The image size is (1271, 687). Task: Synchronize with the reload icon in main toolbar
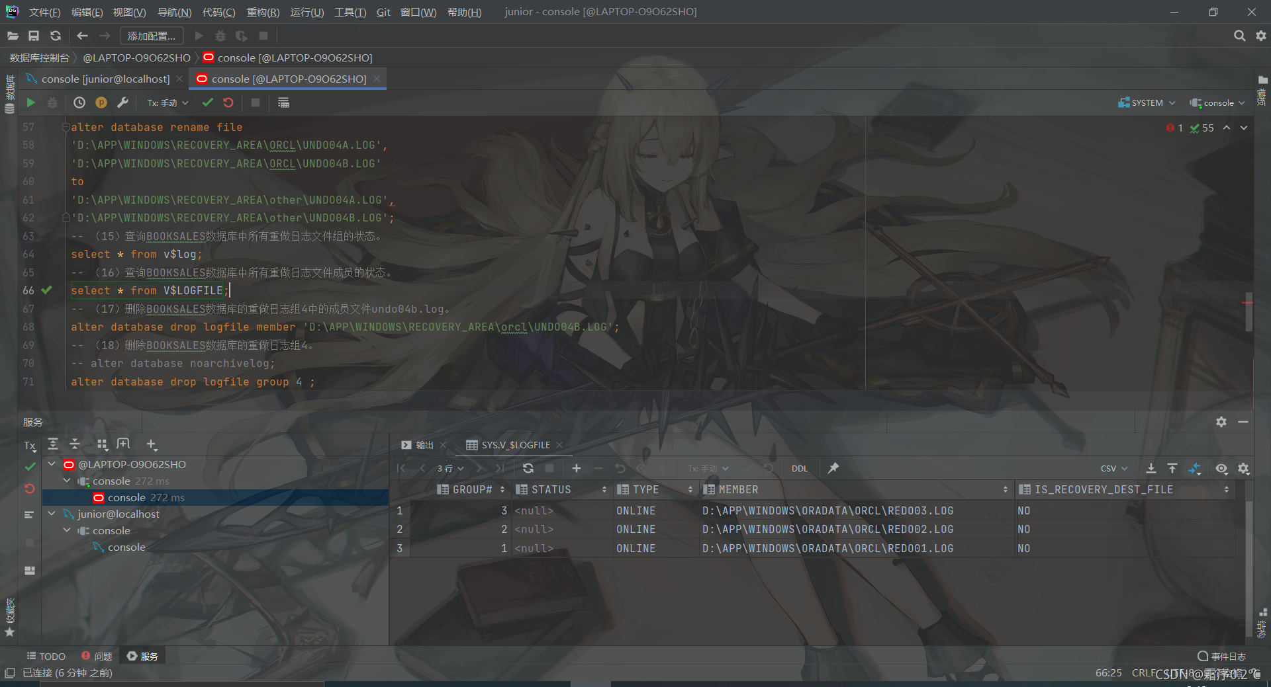tap(56, 36)
